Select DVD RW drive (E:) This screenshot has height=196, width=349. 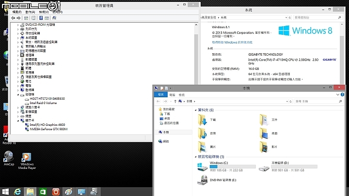217,180
